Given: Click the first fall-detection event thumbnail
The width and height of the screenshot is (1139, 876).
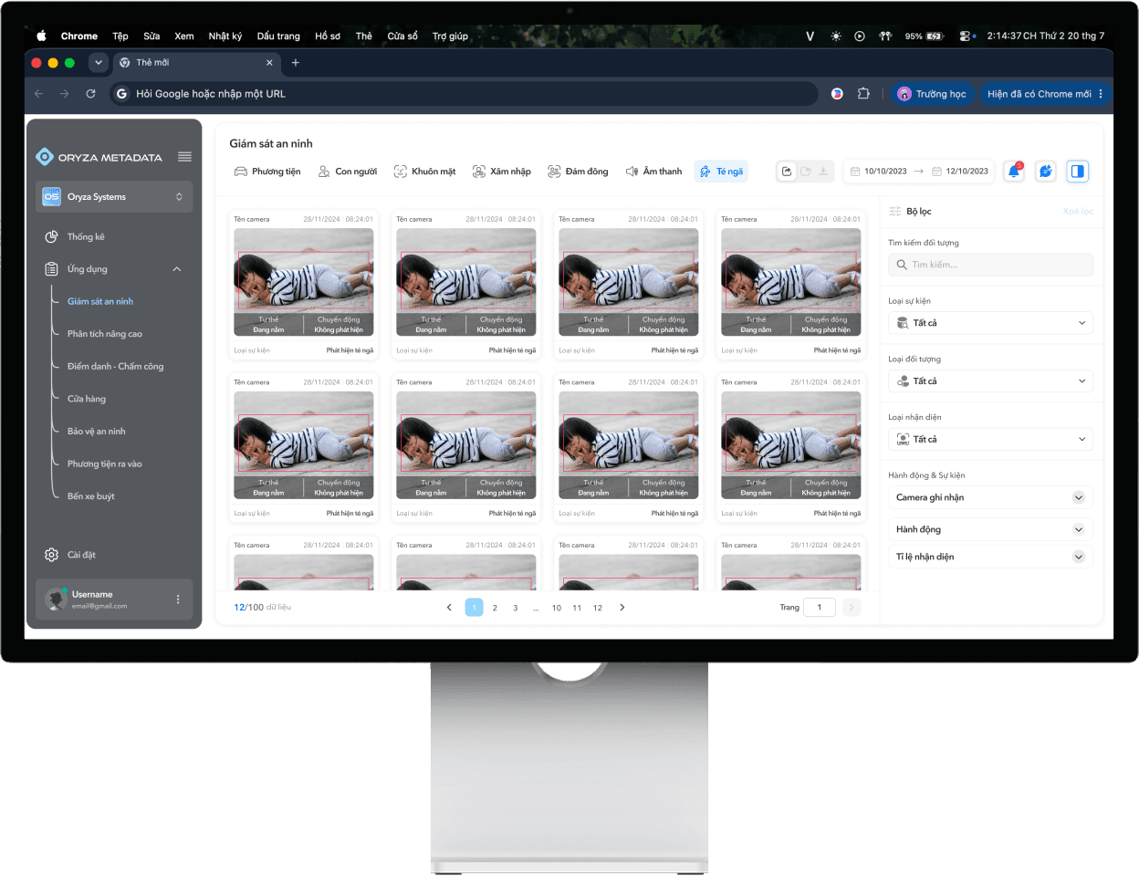Looking at the screenshot, I should pyautogui.click(x=304, y=282).
